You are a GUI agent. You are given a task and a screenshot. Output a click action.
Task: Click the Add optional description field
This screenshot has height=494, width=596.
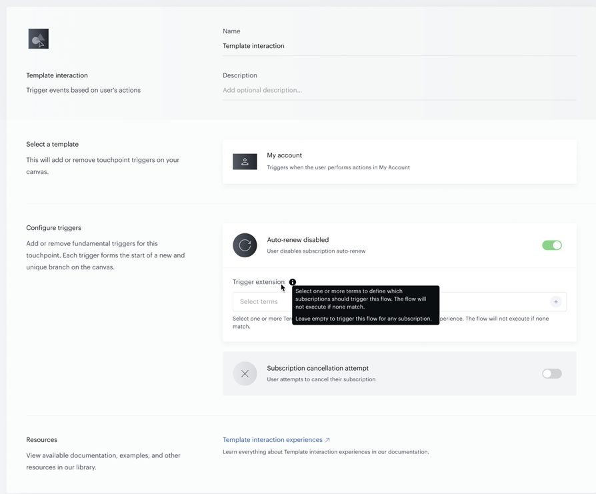point(399,90)
